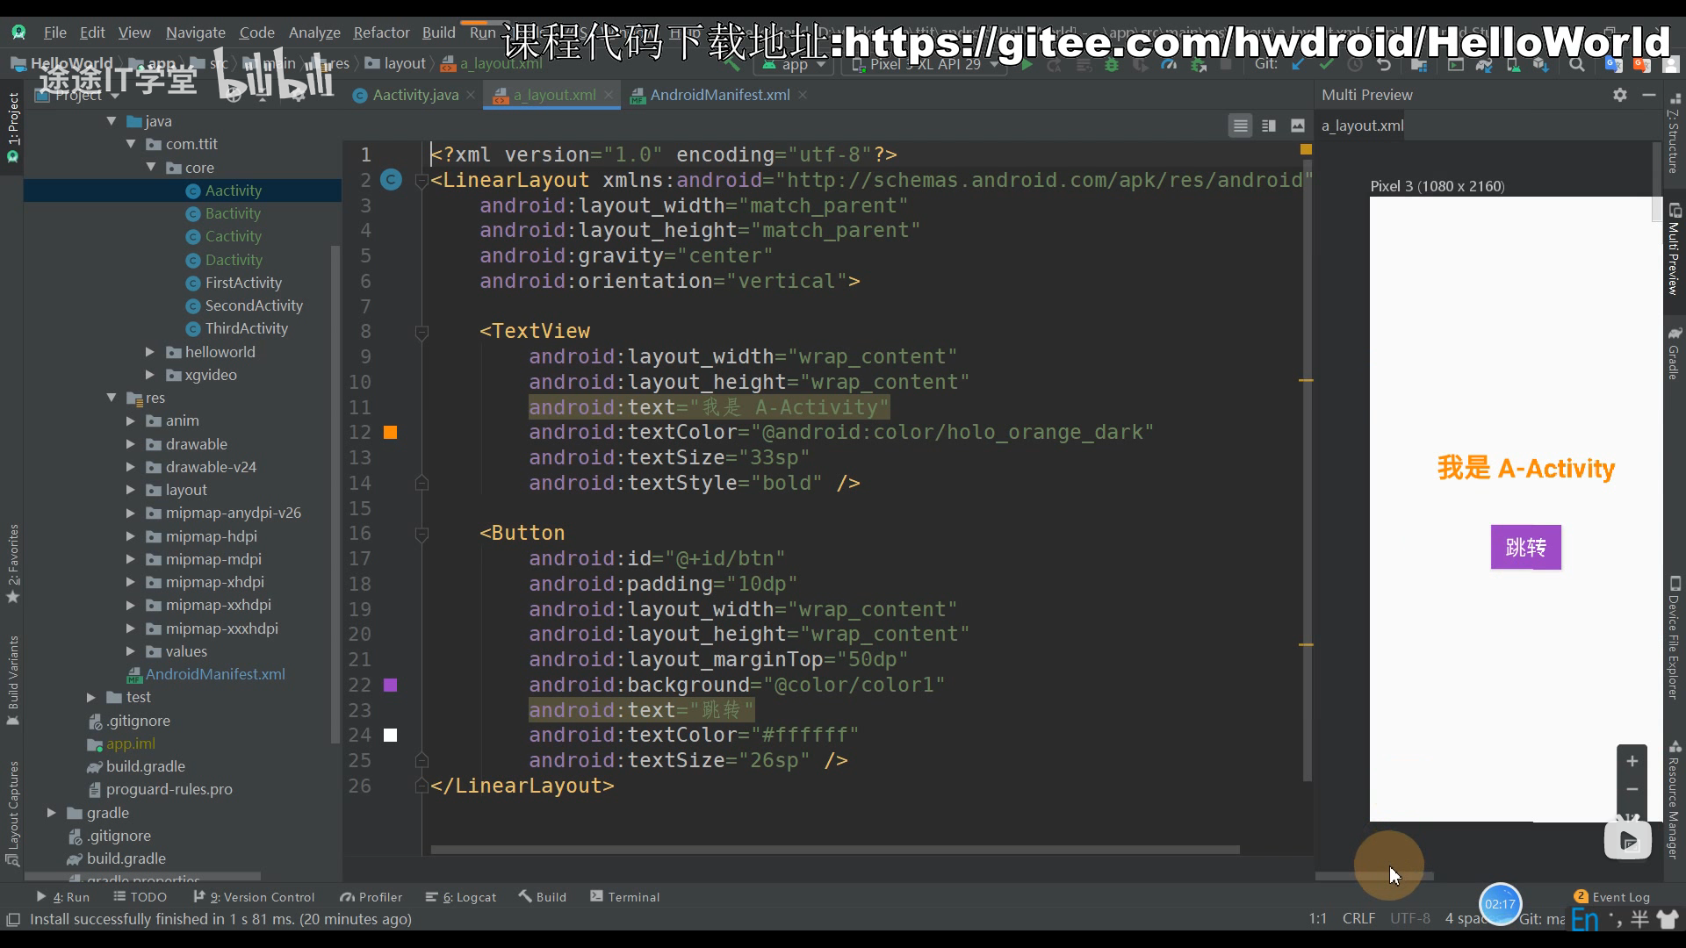Collapse the core package
The image size is (1686, 948).
coord(150,167)
